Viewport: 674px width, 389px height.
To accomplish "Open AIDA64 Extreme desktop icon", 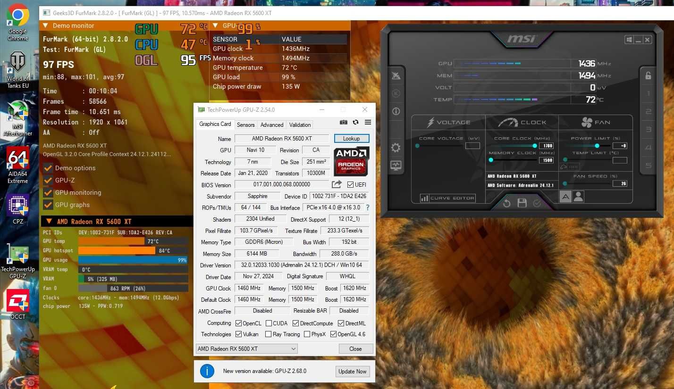I will point(17,166).
